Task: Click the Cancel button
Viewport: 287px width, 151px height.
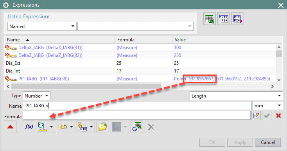Action: coord(268,142)
